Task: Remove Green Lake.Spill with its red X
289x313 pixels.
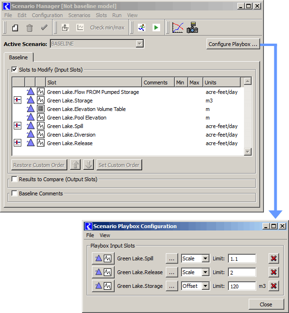Action: [x=274, y=258]
